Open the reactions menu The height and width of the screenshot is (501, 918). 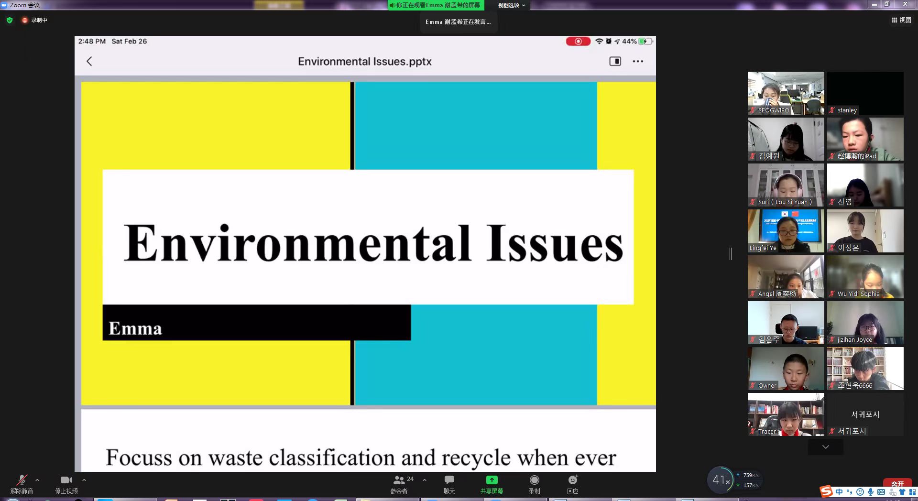click(x=573, y=484)
